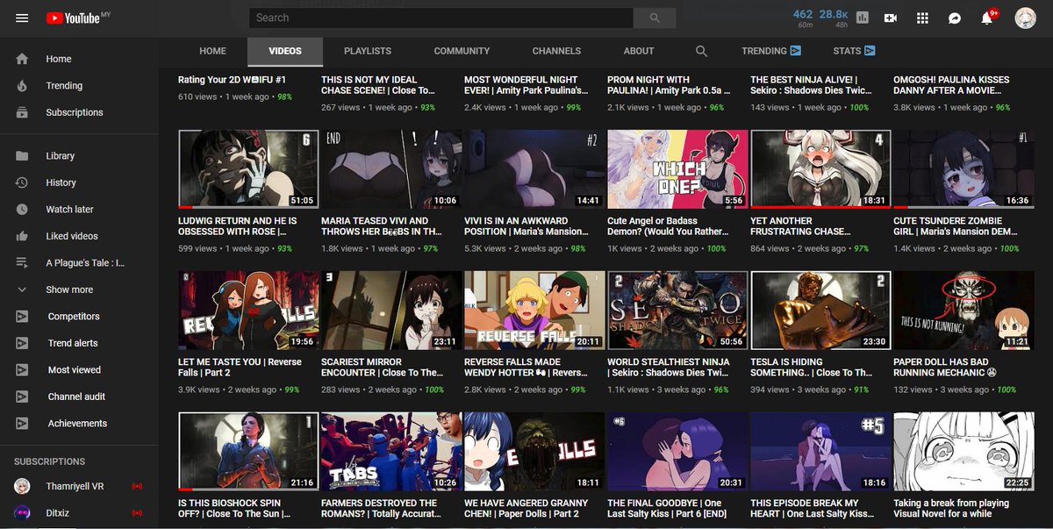Click the A Plague's Tale playlist icon
The height and width of the screenshot is (529, 1053).
pyautogui.click(x=22, y=263)
